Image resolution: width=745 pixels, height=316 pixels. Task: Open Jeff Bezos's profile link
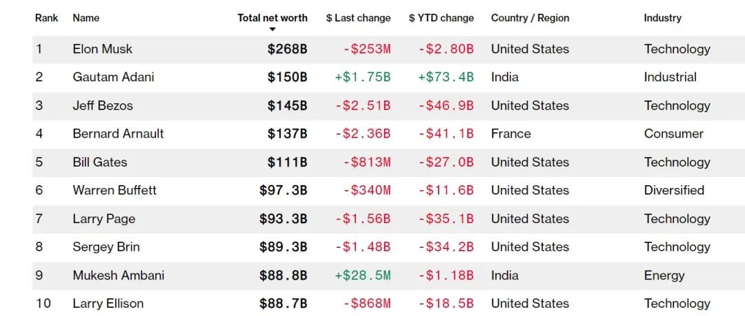pos(103,105)
